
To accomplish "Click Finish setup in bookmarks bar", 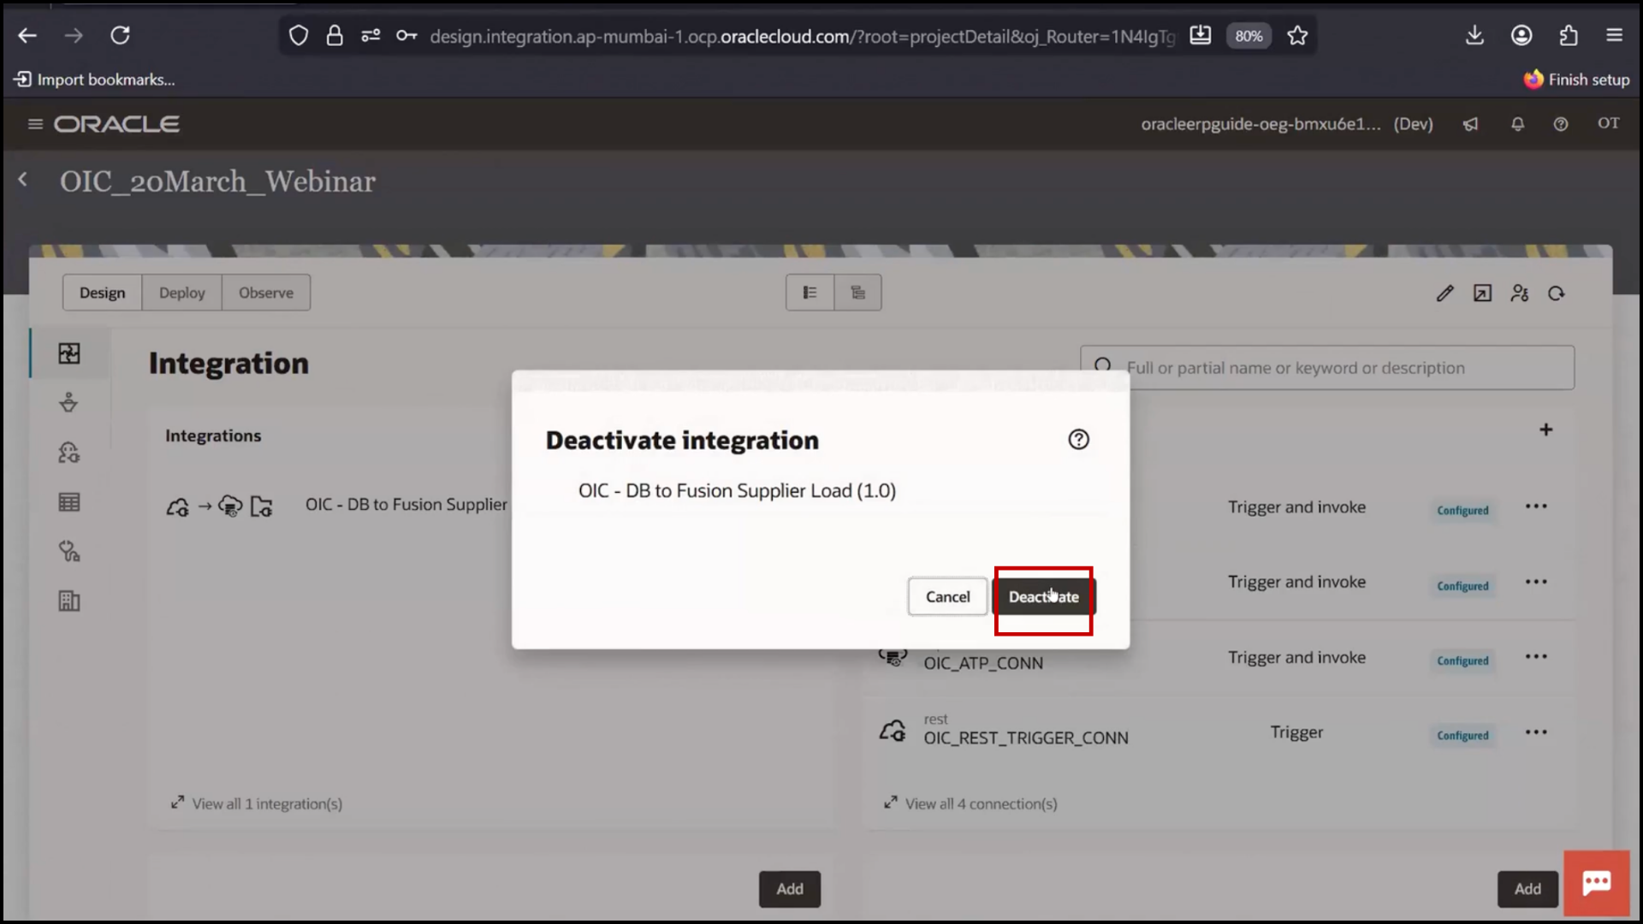I will click(1576, 80).
